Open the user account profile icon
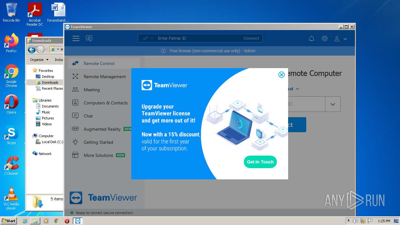 click(337, 38)
